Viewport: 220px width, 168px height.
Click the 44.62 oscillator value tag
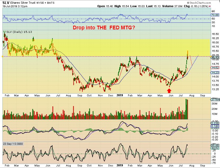click(215, 148)
